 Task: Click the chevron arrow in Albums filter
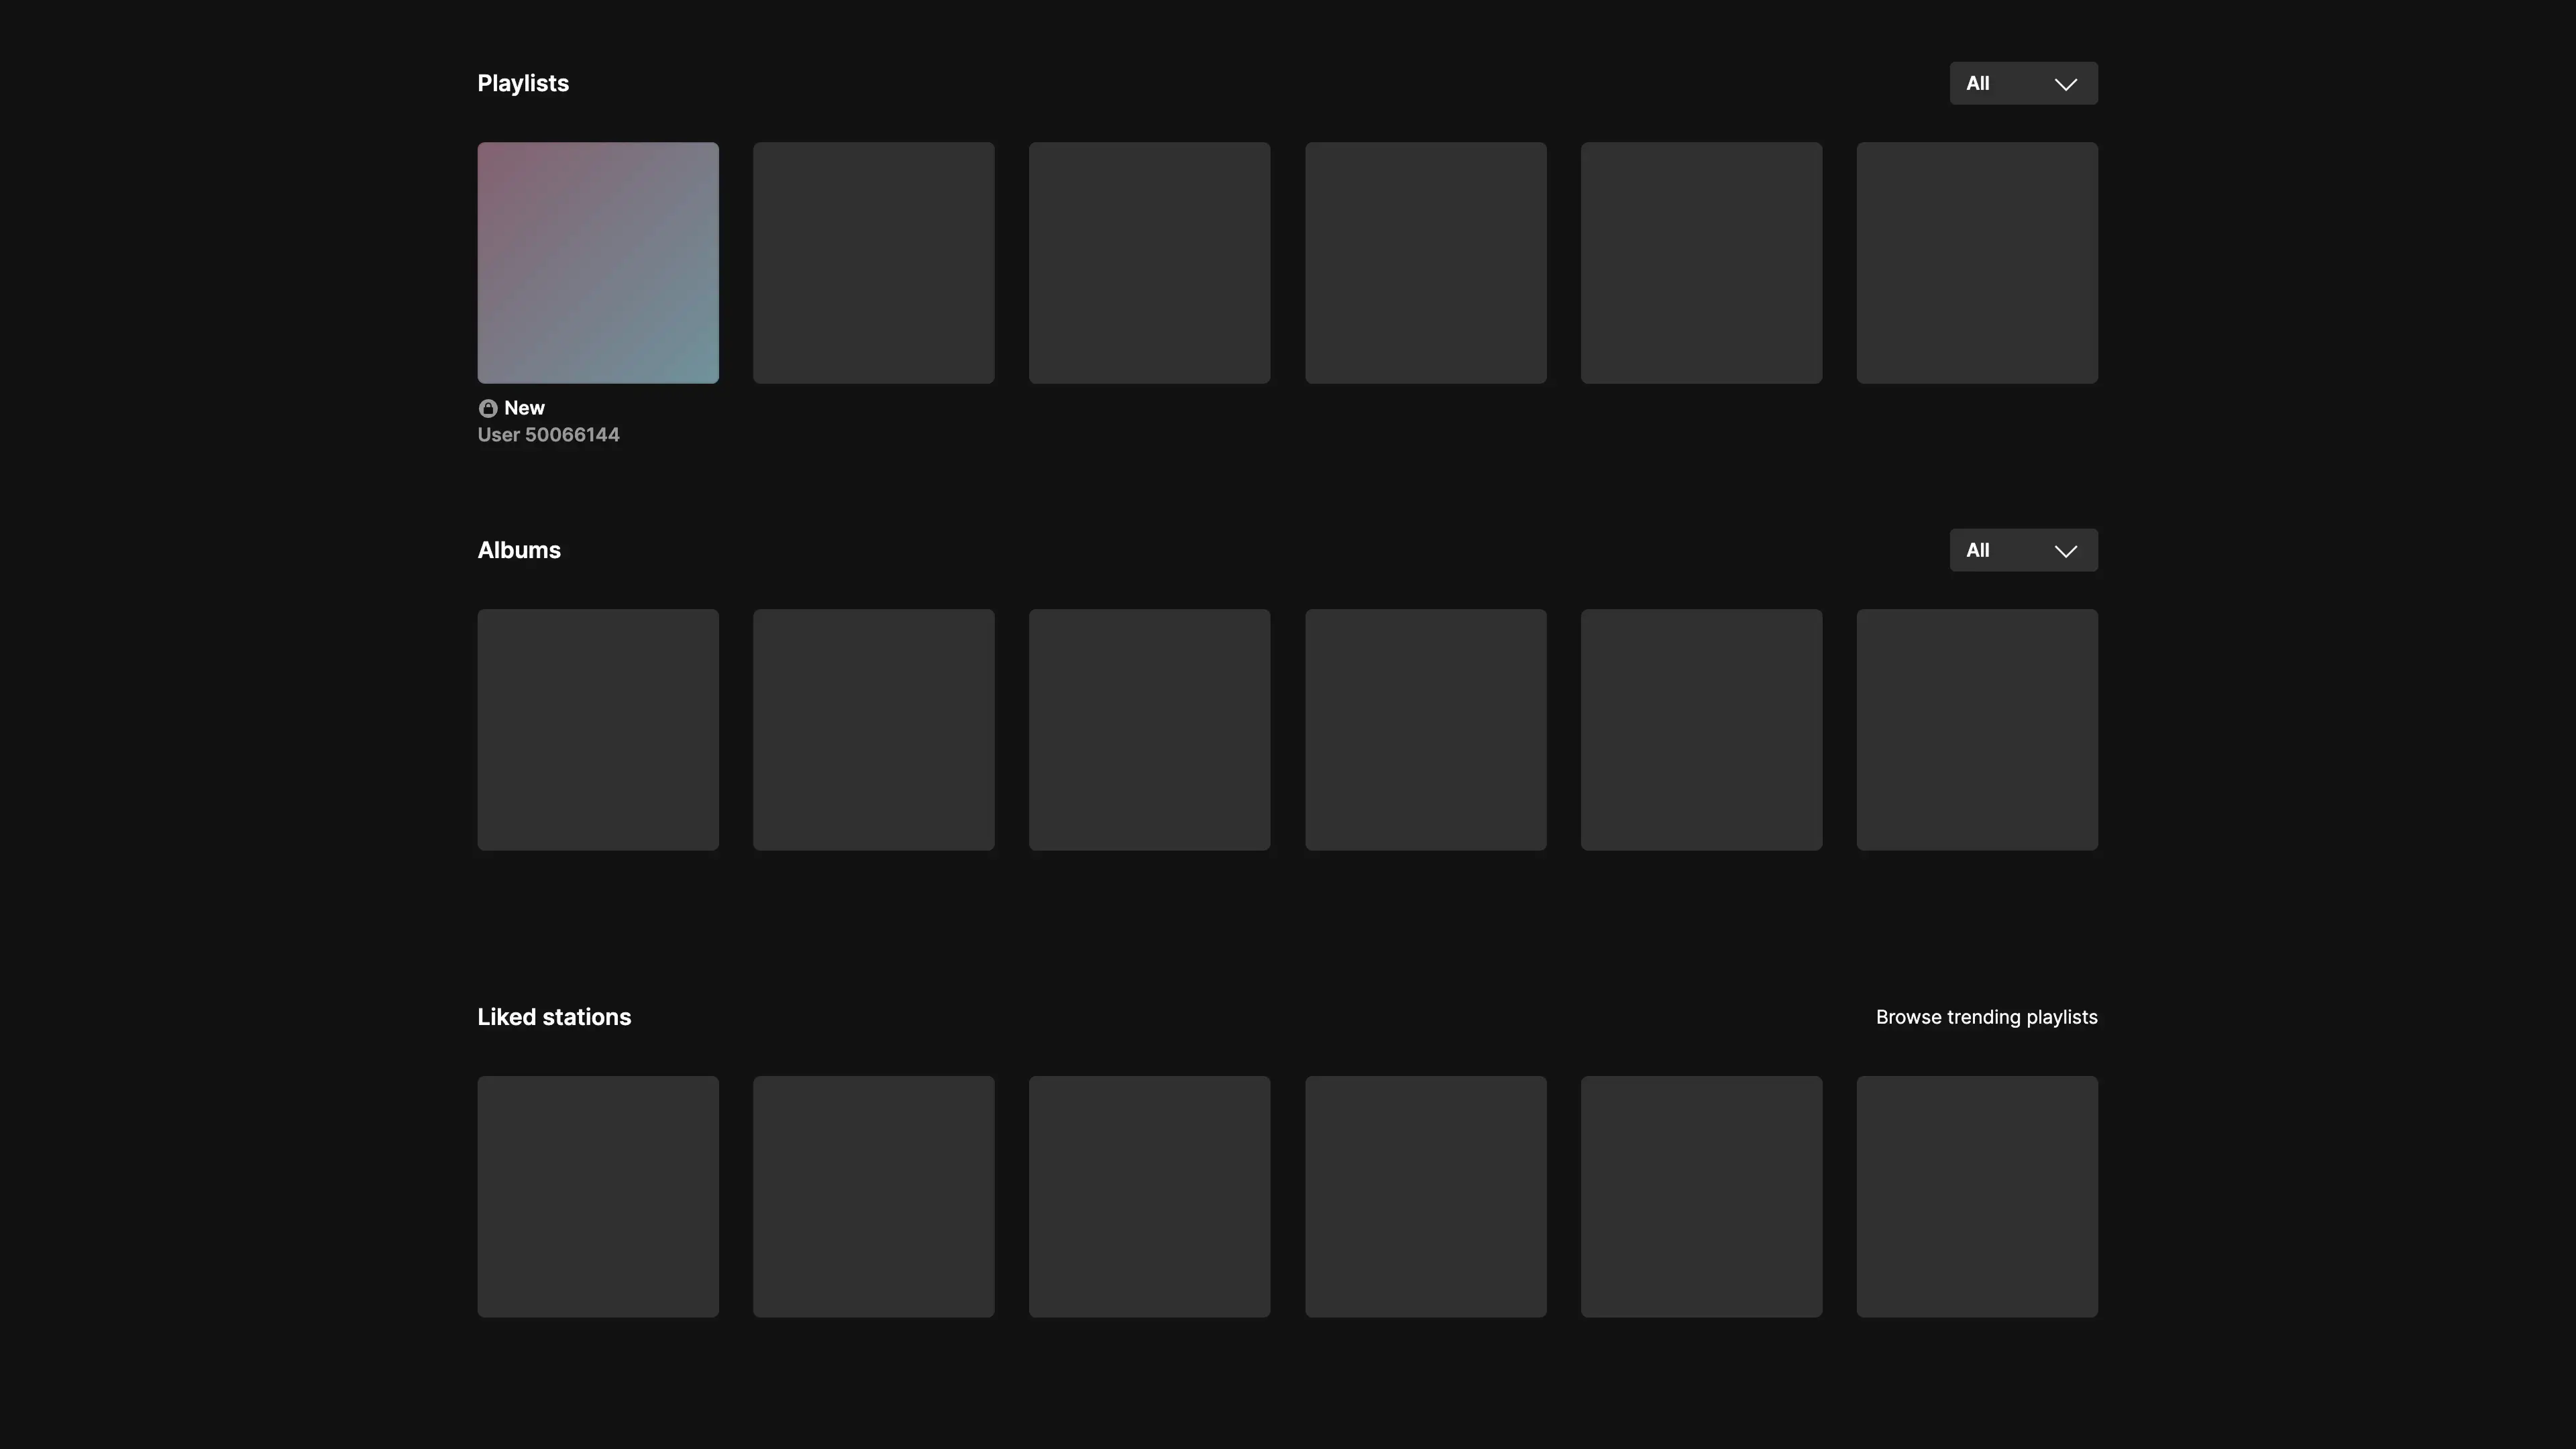click(x=2065, y=551)
